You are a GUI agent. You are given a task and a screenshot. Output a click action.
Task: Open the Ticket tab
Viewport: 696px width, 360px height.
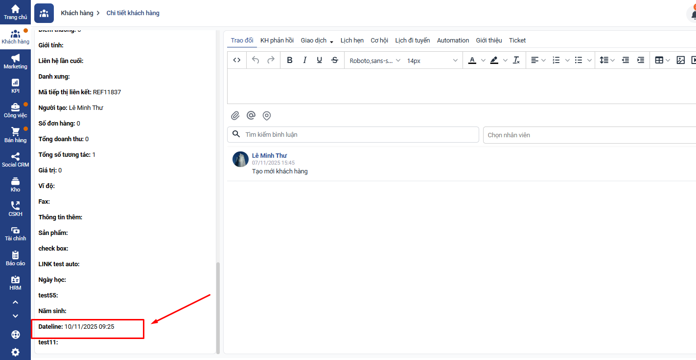pyautogui.click(x=517, y=41)
